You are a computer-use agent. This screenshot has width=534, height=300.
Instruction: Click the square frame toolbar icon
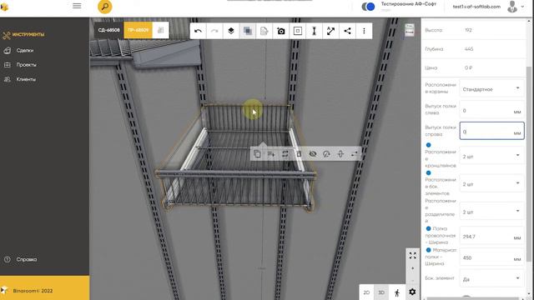pyautogui.click(x=297, y=32)
